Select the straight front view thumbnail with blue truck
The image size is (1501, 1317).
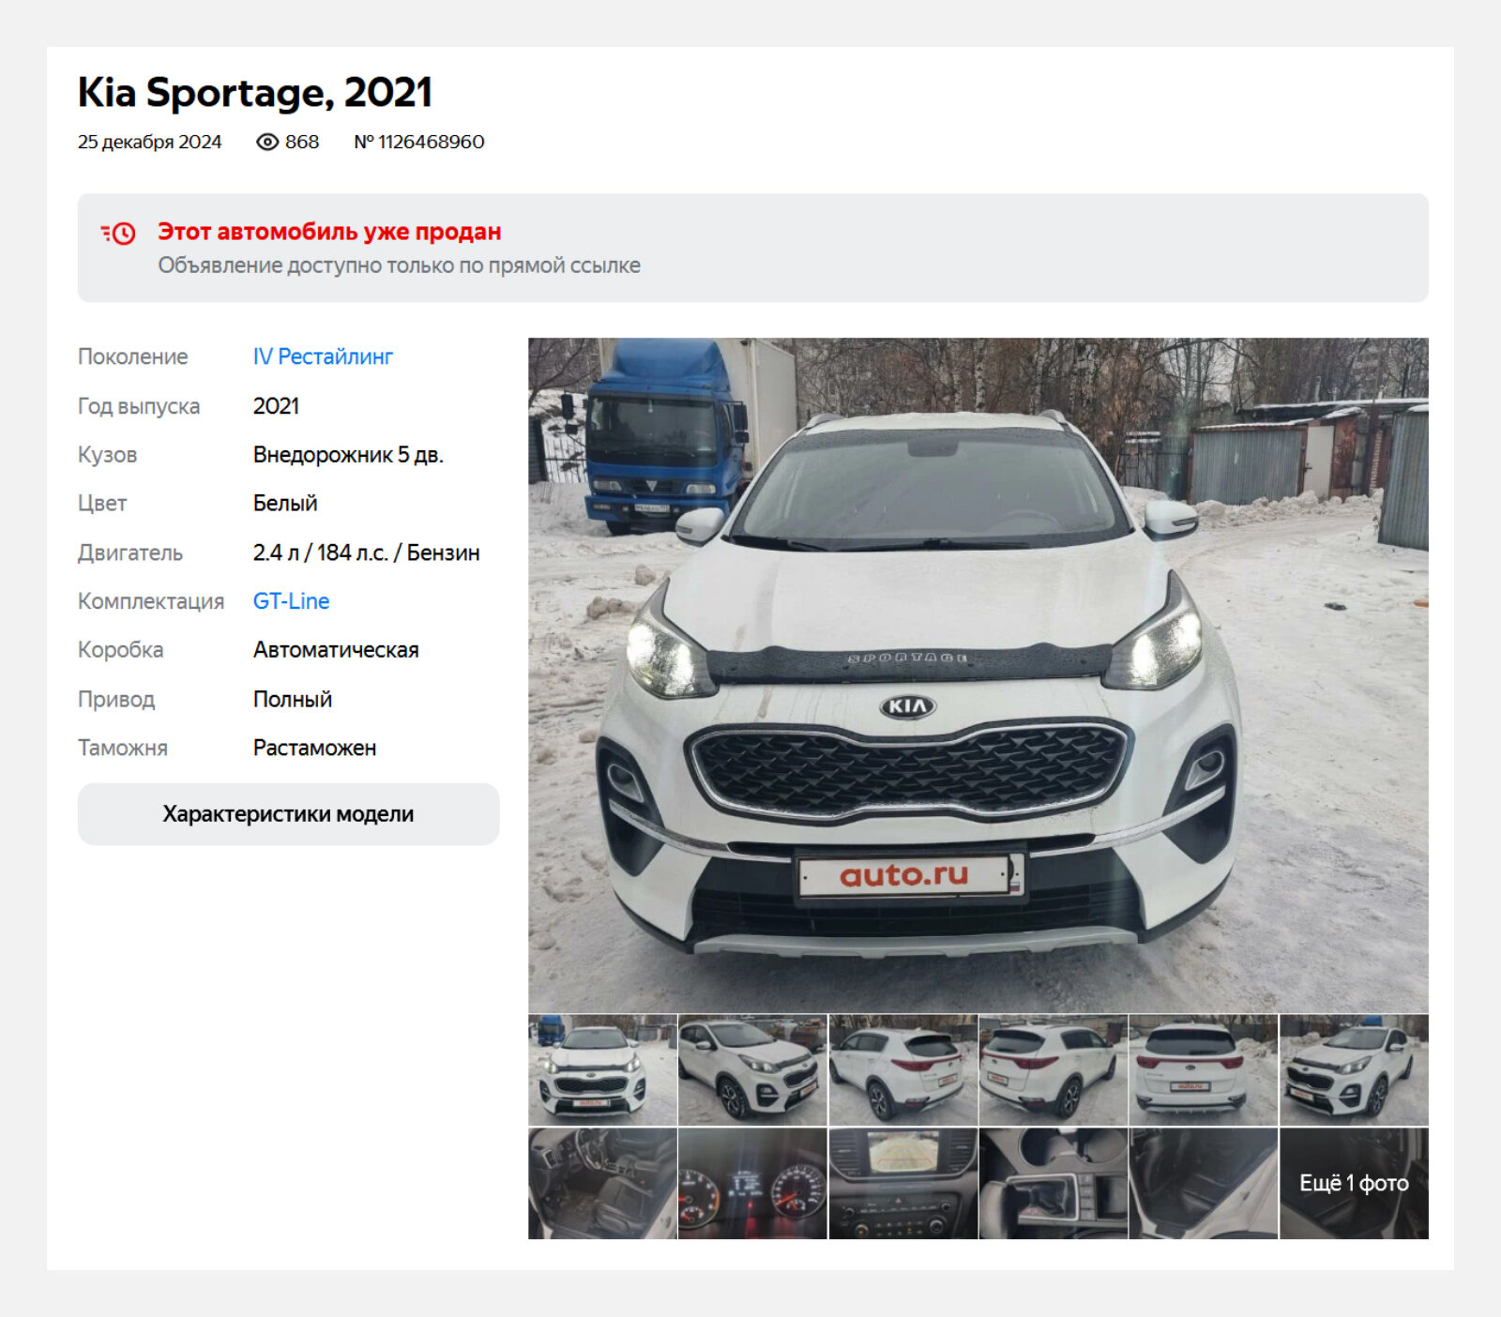pyautogui.click(x=602, y=1070)
